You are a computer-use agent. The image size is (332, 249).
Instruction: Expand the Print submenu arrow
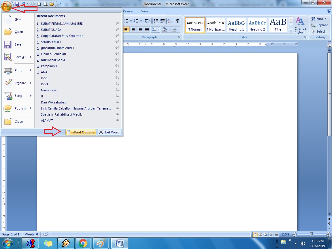tap(31, 70)
